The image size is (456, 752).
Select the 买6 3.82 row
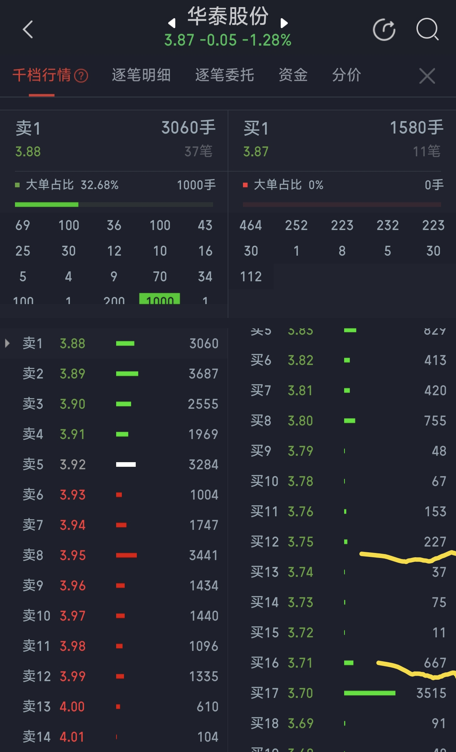[x=342, y=360]
